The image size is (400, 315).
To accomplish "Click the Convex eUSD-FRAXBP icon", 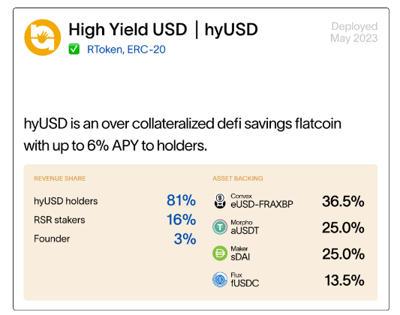I will [x=220, y=201].
